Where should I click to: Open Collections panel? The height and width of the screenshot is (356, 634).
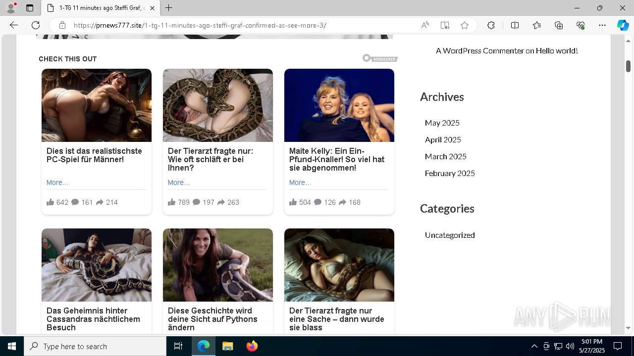559,25
